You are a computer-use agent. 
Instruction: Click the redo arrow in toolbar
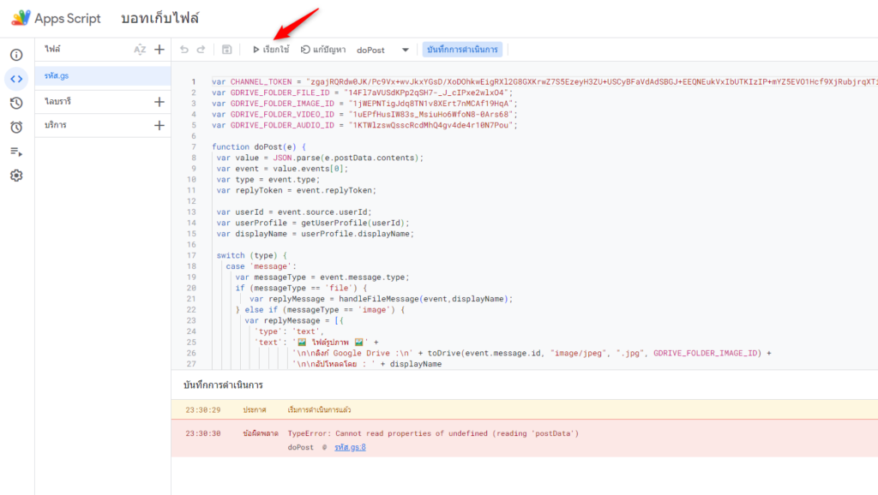pos(201,50)
